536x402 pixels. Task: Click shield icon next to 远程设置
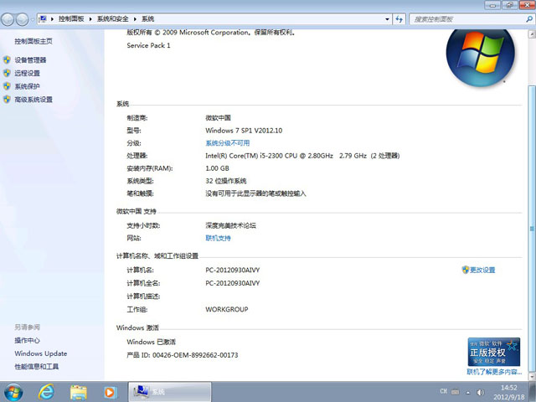click(7, 73)
